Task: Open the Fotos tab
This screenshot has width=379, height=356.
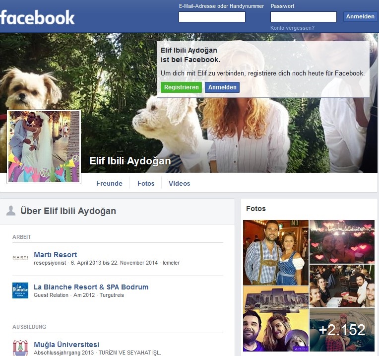Action: [146, 183]
